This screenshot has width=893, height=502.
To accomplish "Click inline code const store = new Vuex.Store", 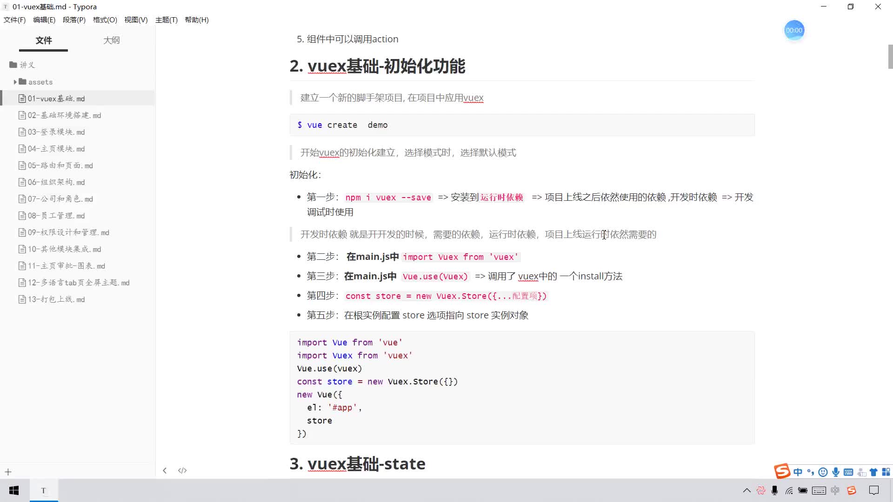I will click(x=446, y=296).
